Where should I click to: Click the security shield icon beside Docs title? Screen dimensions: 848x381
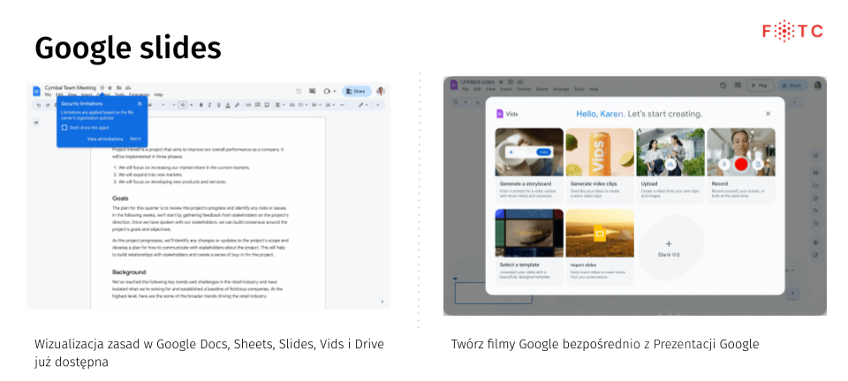[102, 88]
